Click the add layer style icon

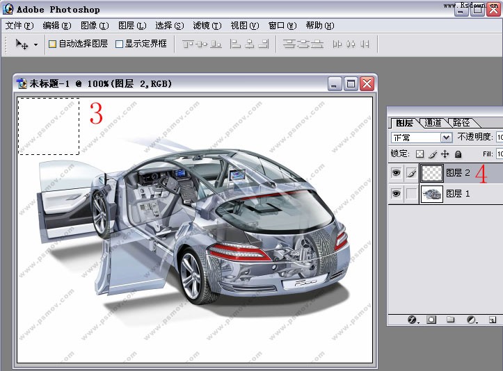[x=411, y=320]
